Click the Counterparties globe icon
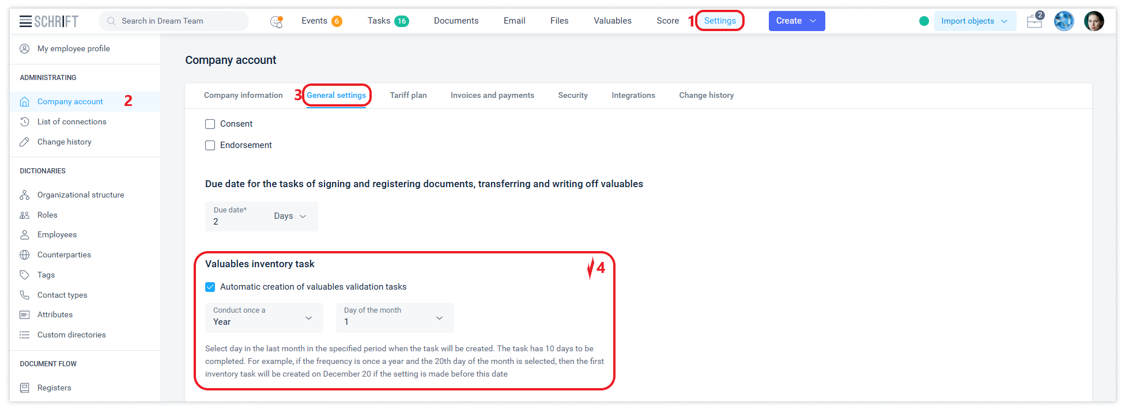Screen dimensions: 1125x410 click(x=25, y=255)
